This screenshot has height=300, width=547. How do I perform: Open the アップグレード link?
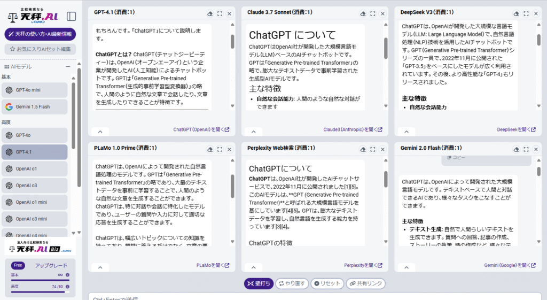tap(51, 266)
